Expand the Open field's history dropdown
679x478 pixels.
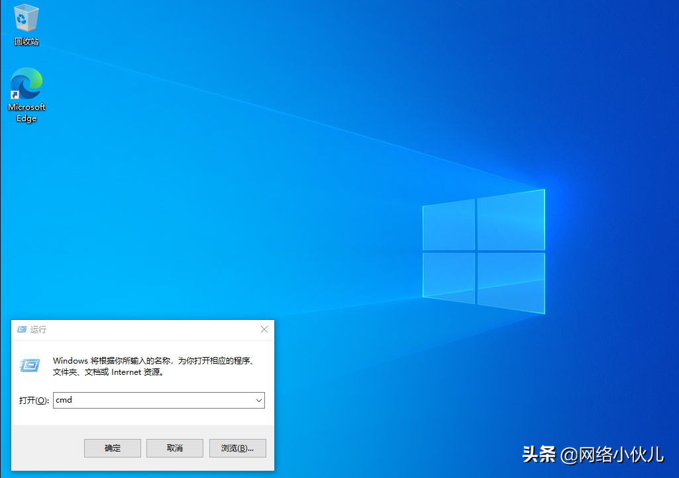tap(258, 400)
